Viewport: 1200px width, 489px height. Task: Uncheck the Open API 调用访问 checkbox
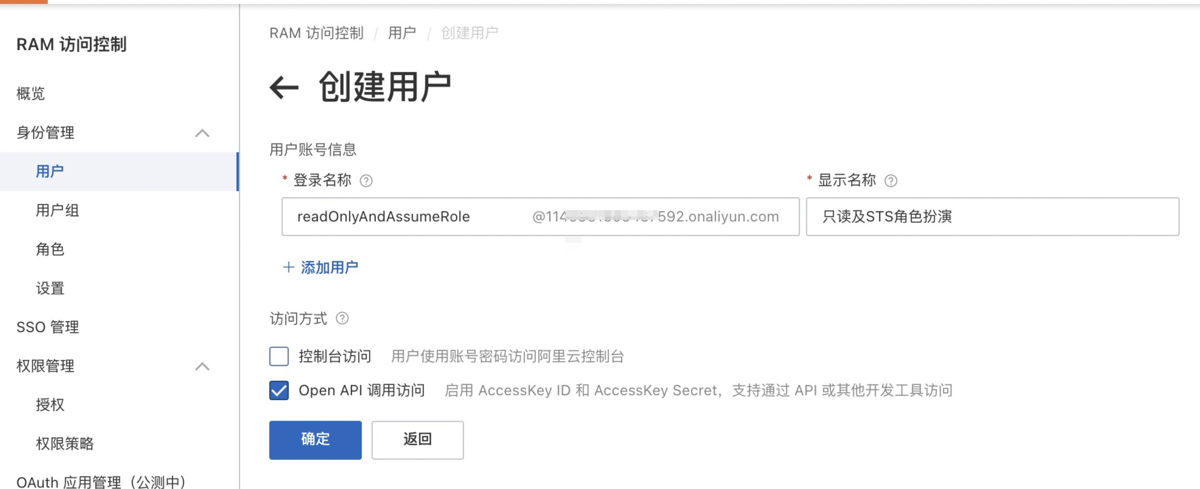(278, 390)
